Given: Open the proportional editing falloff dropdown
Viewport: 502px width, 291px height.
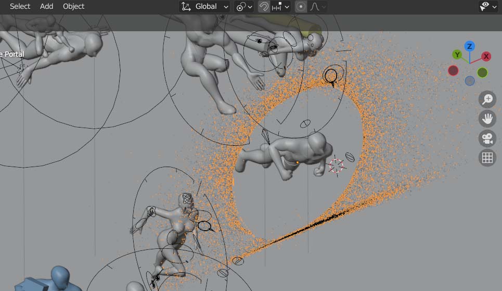Looking at the screenshot, I should 318,7.
